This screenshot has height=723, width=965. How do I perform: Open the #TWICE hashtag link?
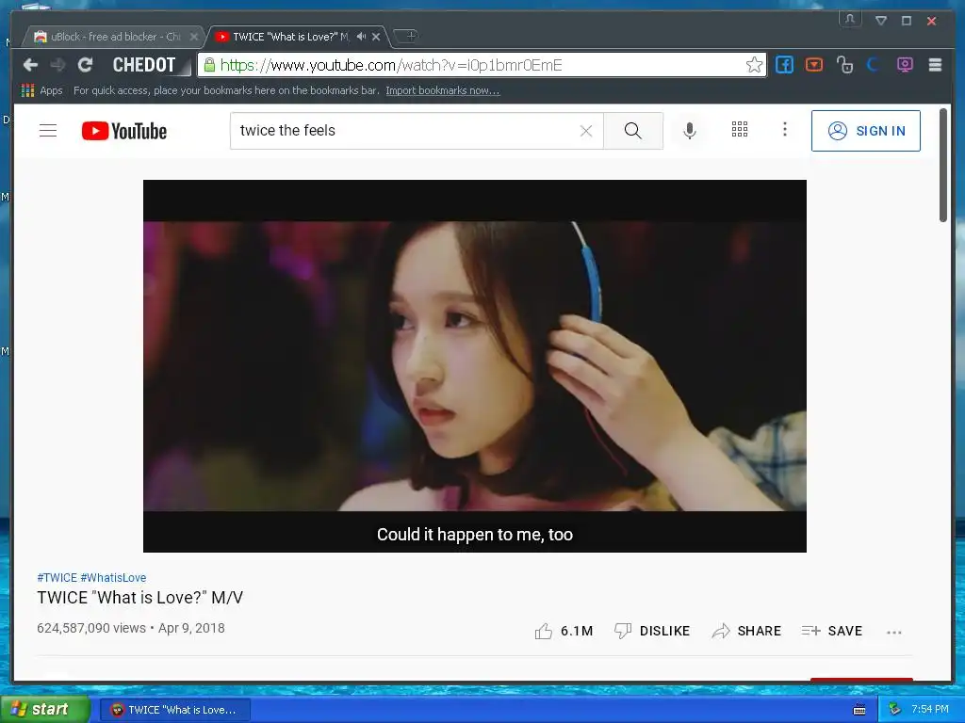tap(57, 577)
